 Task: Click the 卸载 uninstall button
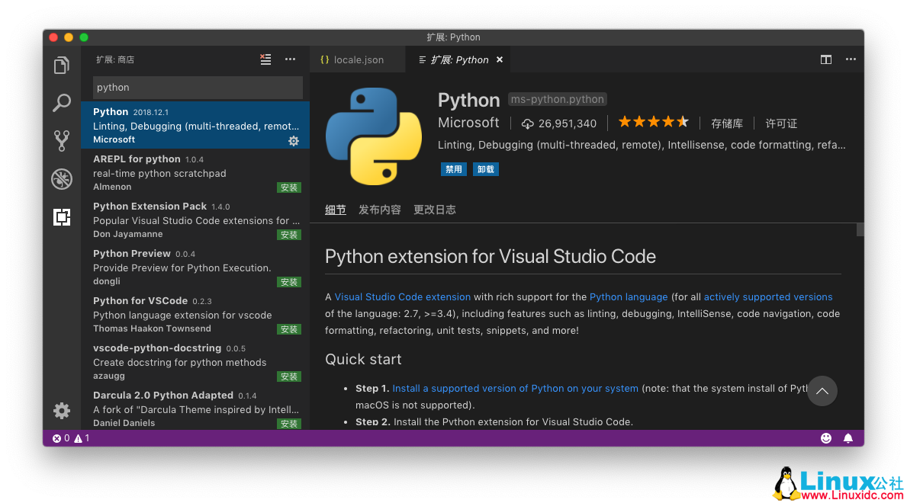(486, 169)
